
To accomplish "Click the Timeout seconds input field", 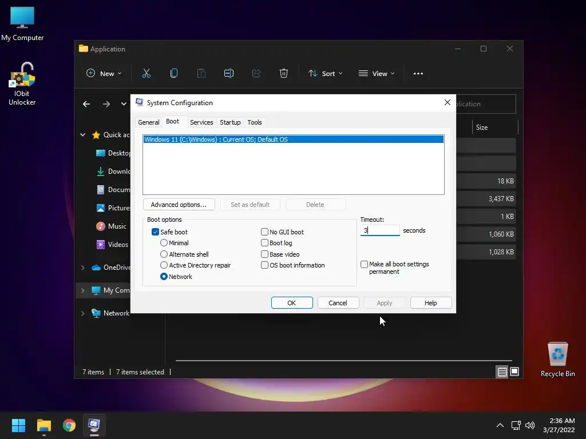I will click(x=380, y=230).
